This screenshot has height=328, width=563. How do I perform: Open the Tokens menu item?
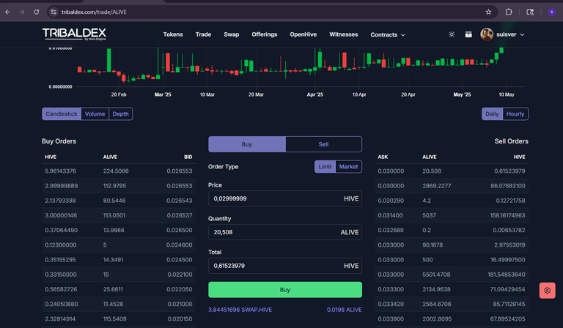[173, 34]
